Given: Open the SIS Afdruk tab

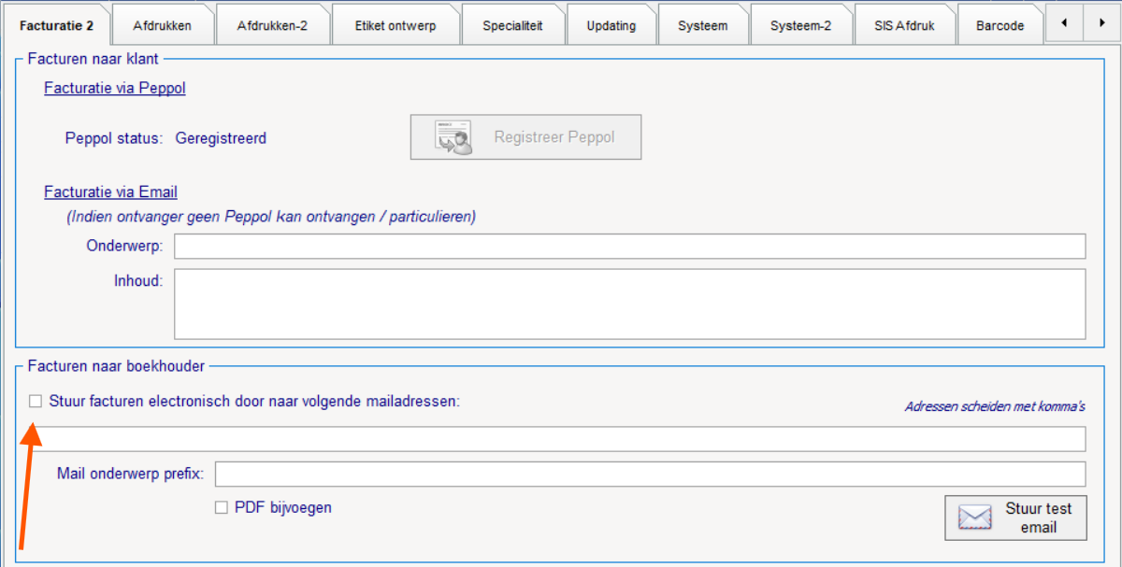Looking at the screenshot, I should tap(904, 25).
